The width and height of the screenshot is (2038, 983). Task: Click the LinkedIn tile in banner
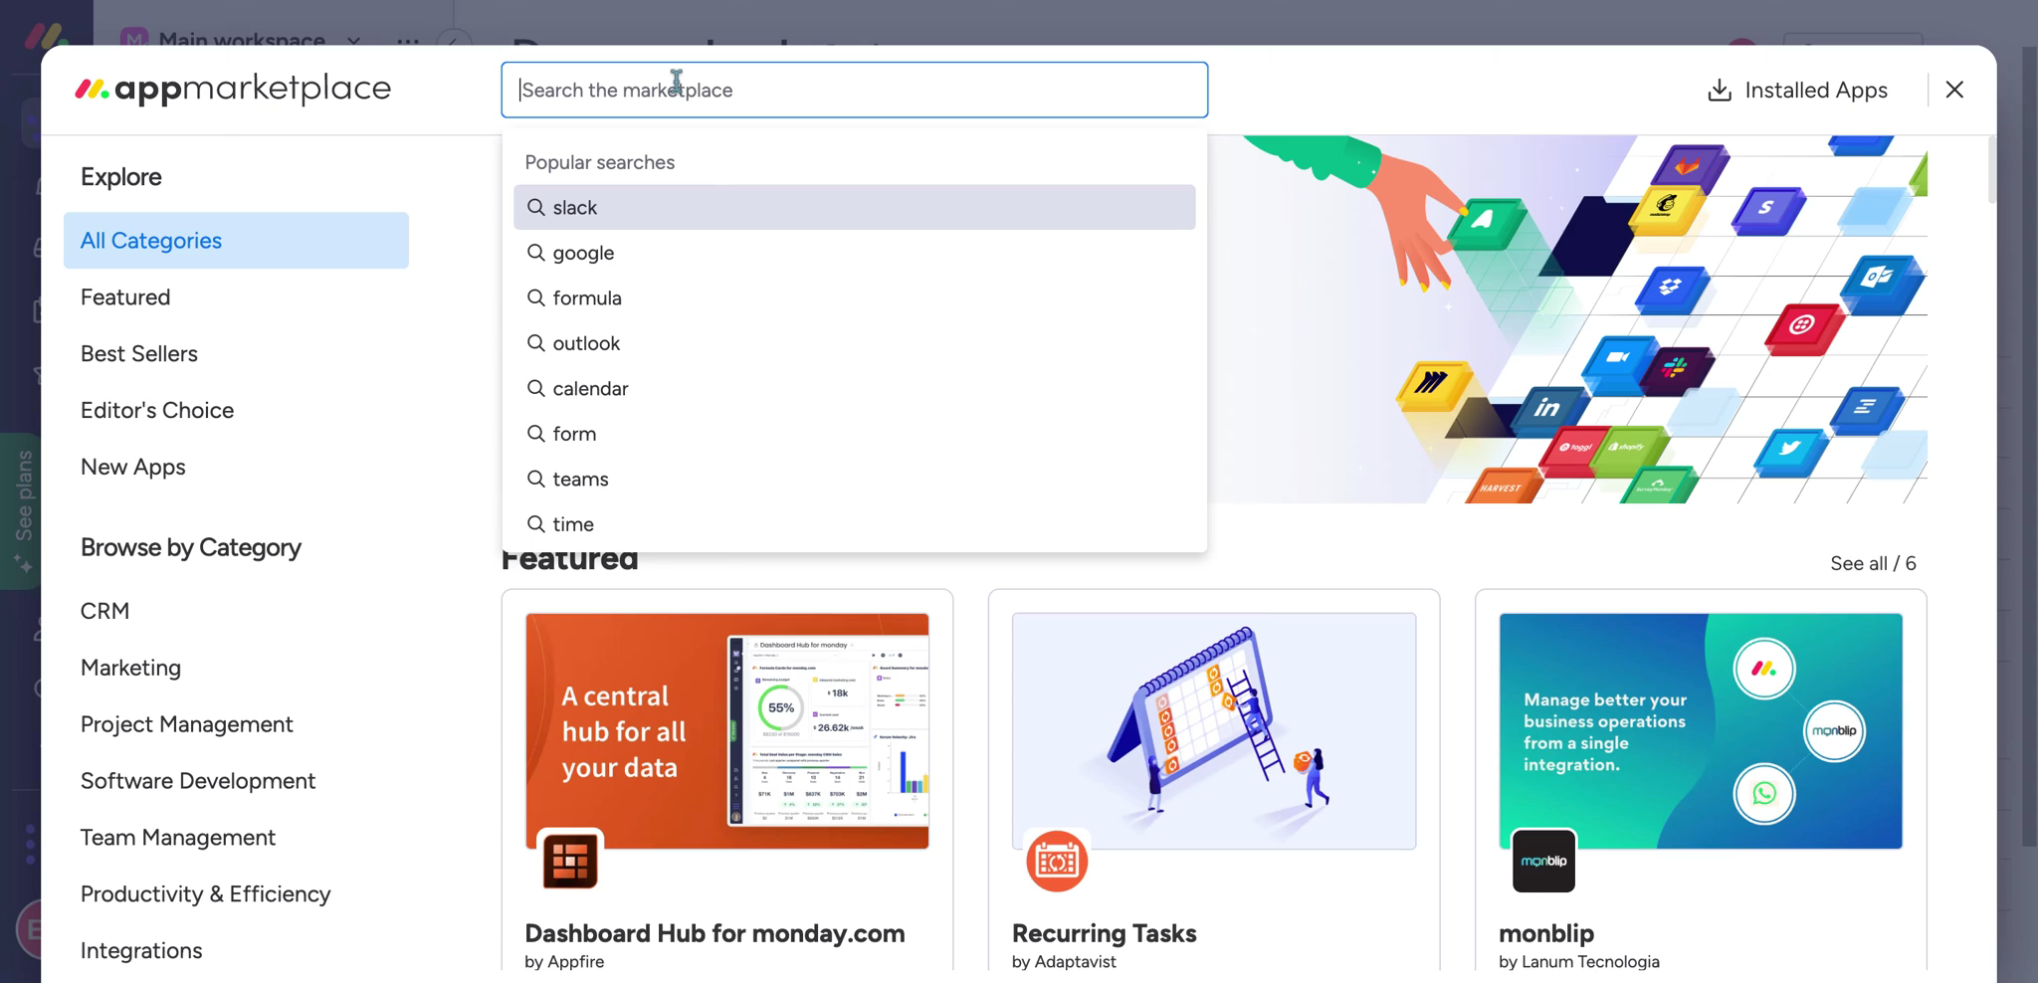[x=1547, y=409]
